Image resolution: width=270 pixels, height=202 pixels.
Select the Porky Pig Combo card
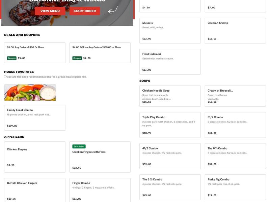click(235, 187)
